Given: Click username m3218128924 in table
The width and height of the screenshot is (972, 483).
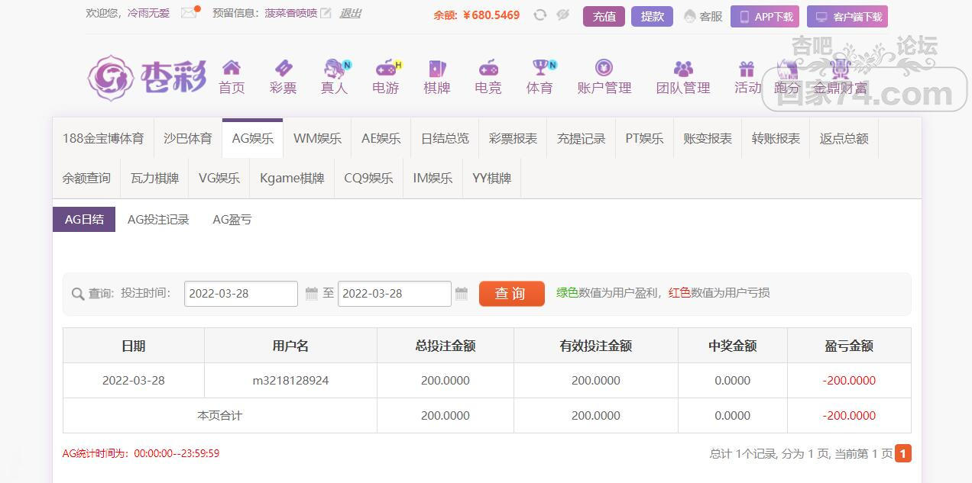Looking at the screenshot, I should pyautogui.click(x=290, y=380).
